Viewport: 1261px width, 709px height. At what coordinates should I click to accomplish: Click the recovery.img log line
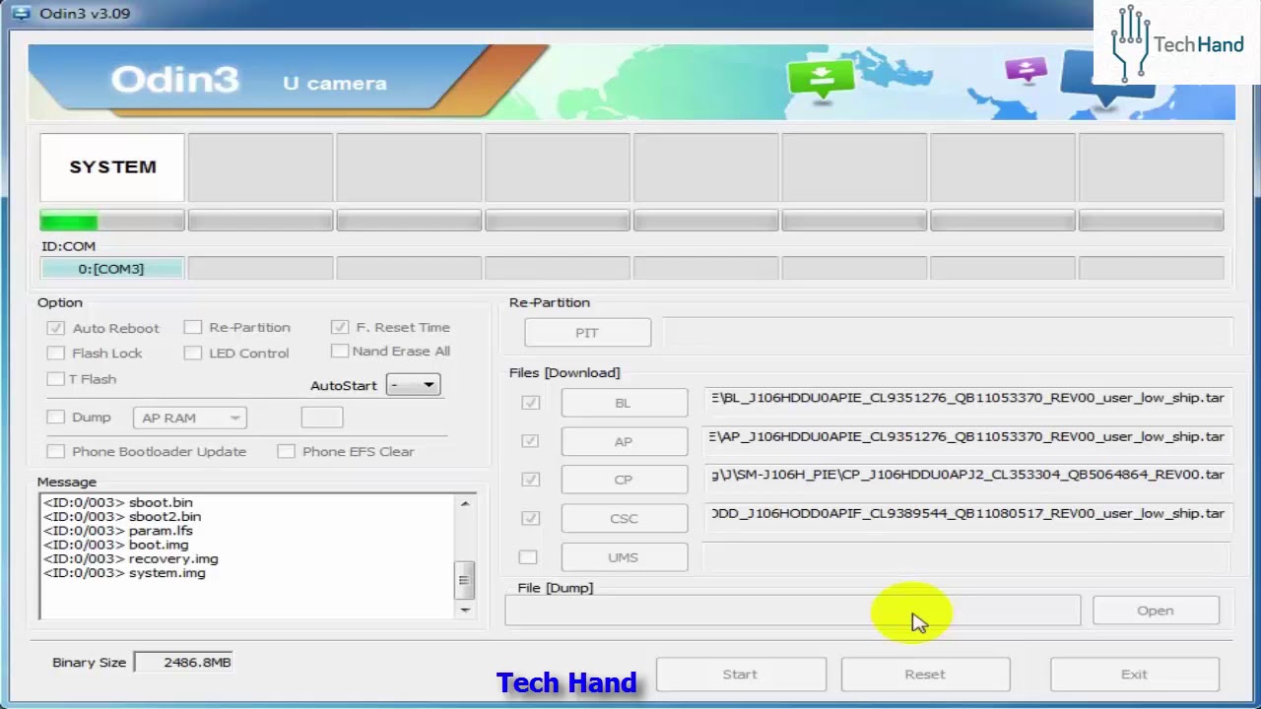click(131, 559)
